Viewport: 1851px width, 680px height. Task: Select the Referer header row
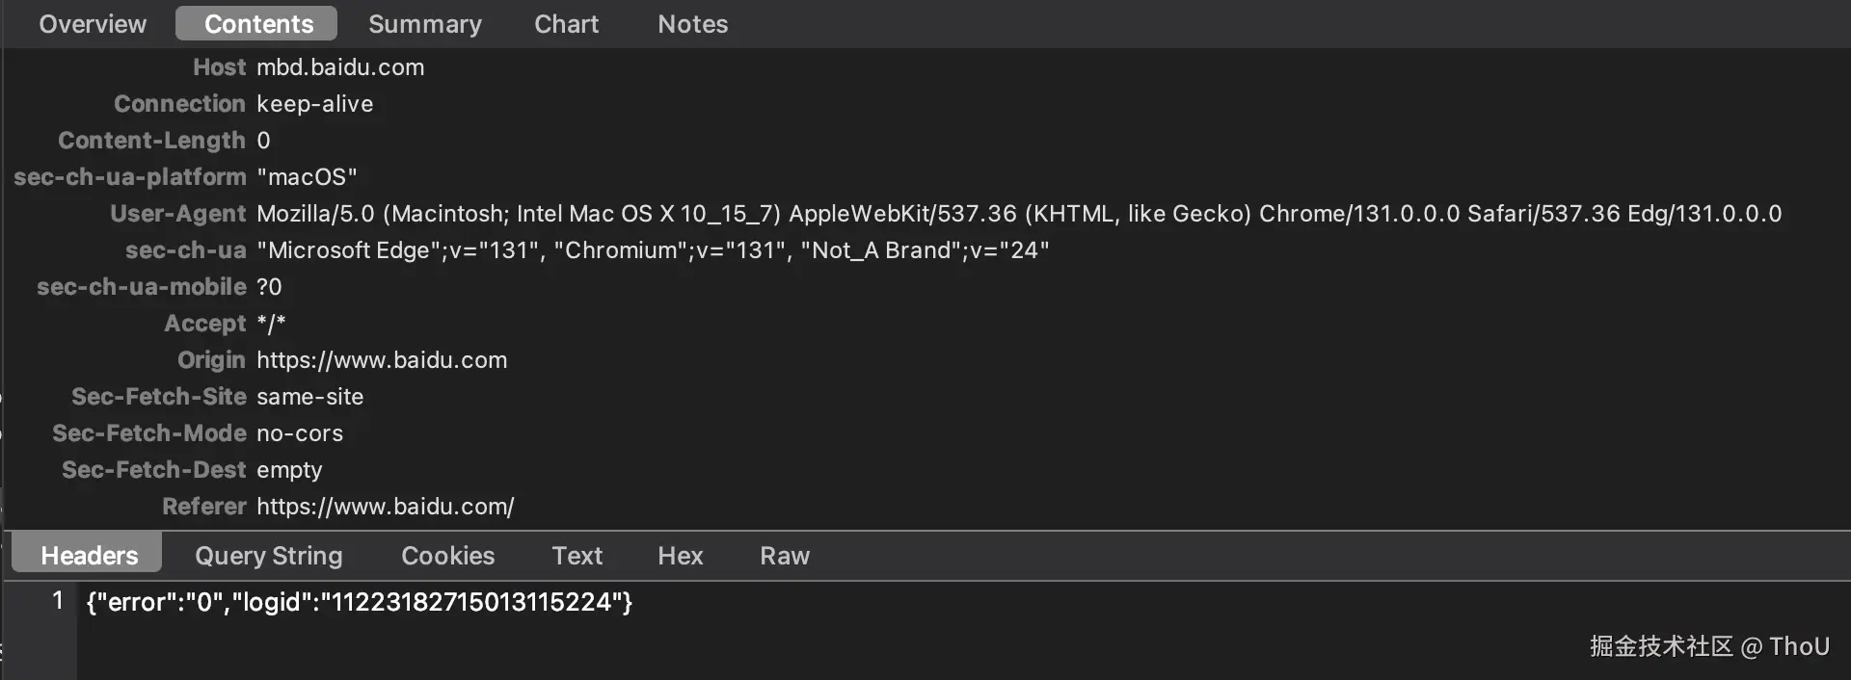[385, 507]
